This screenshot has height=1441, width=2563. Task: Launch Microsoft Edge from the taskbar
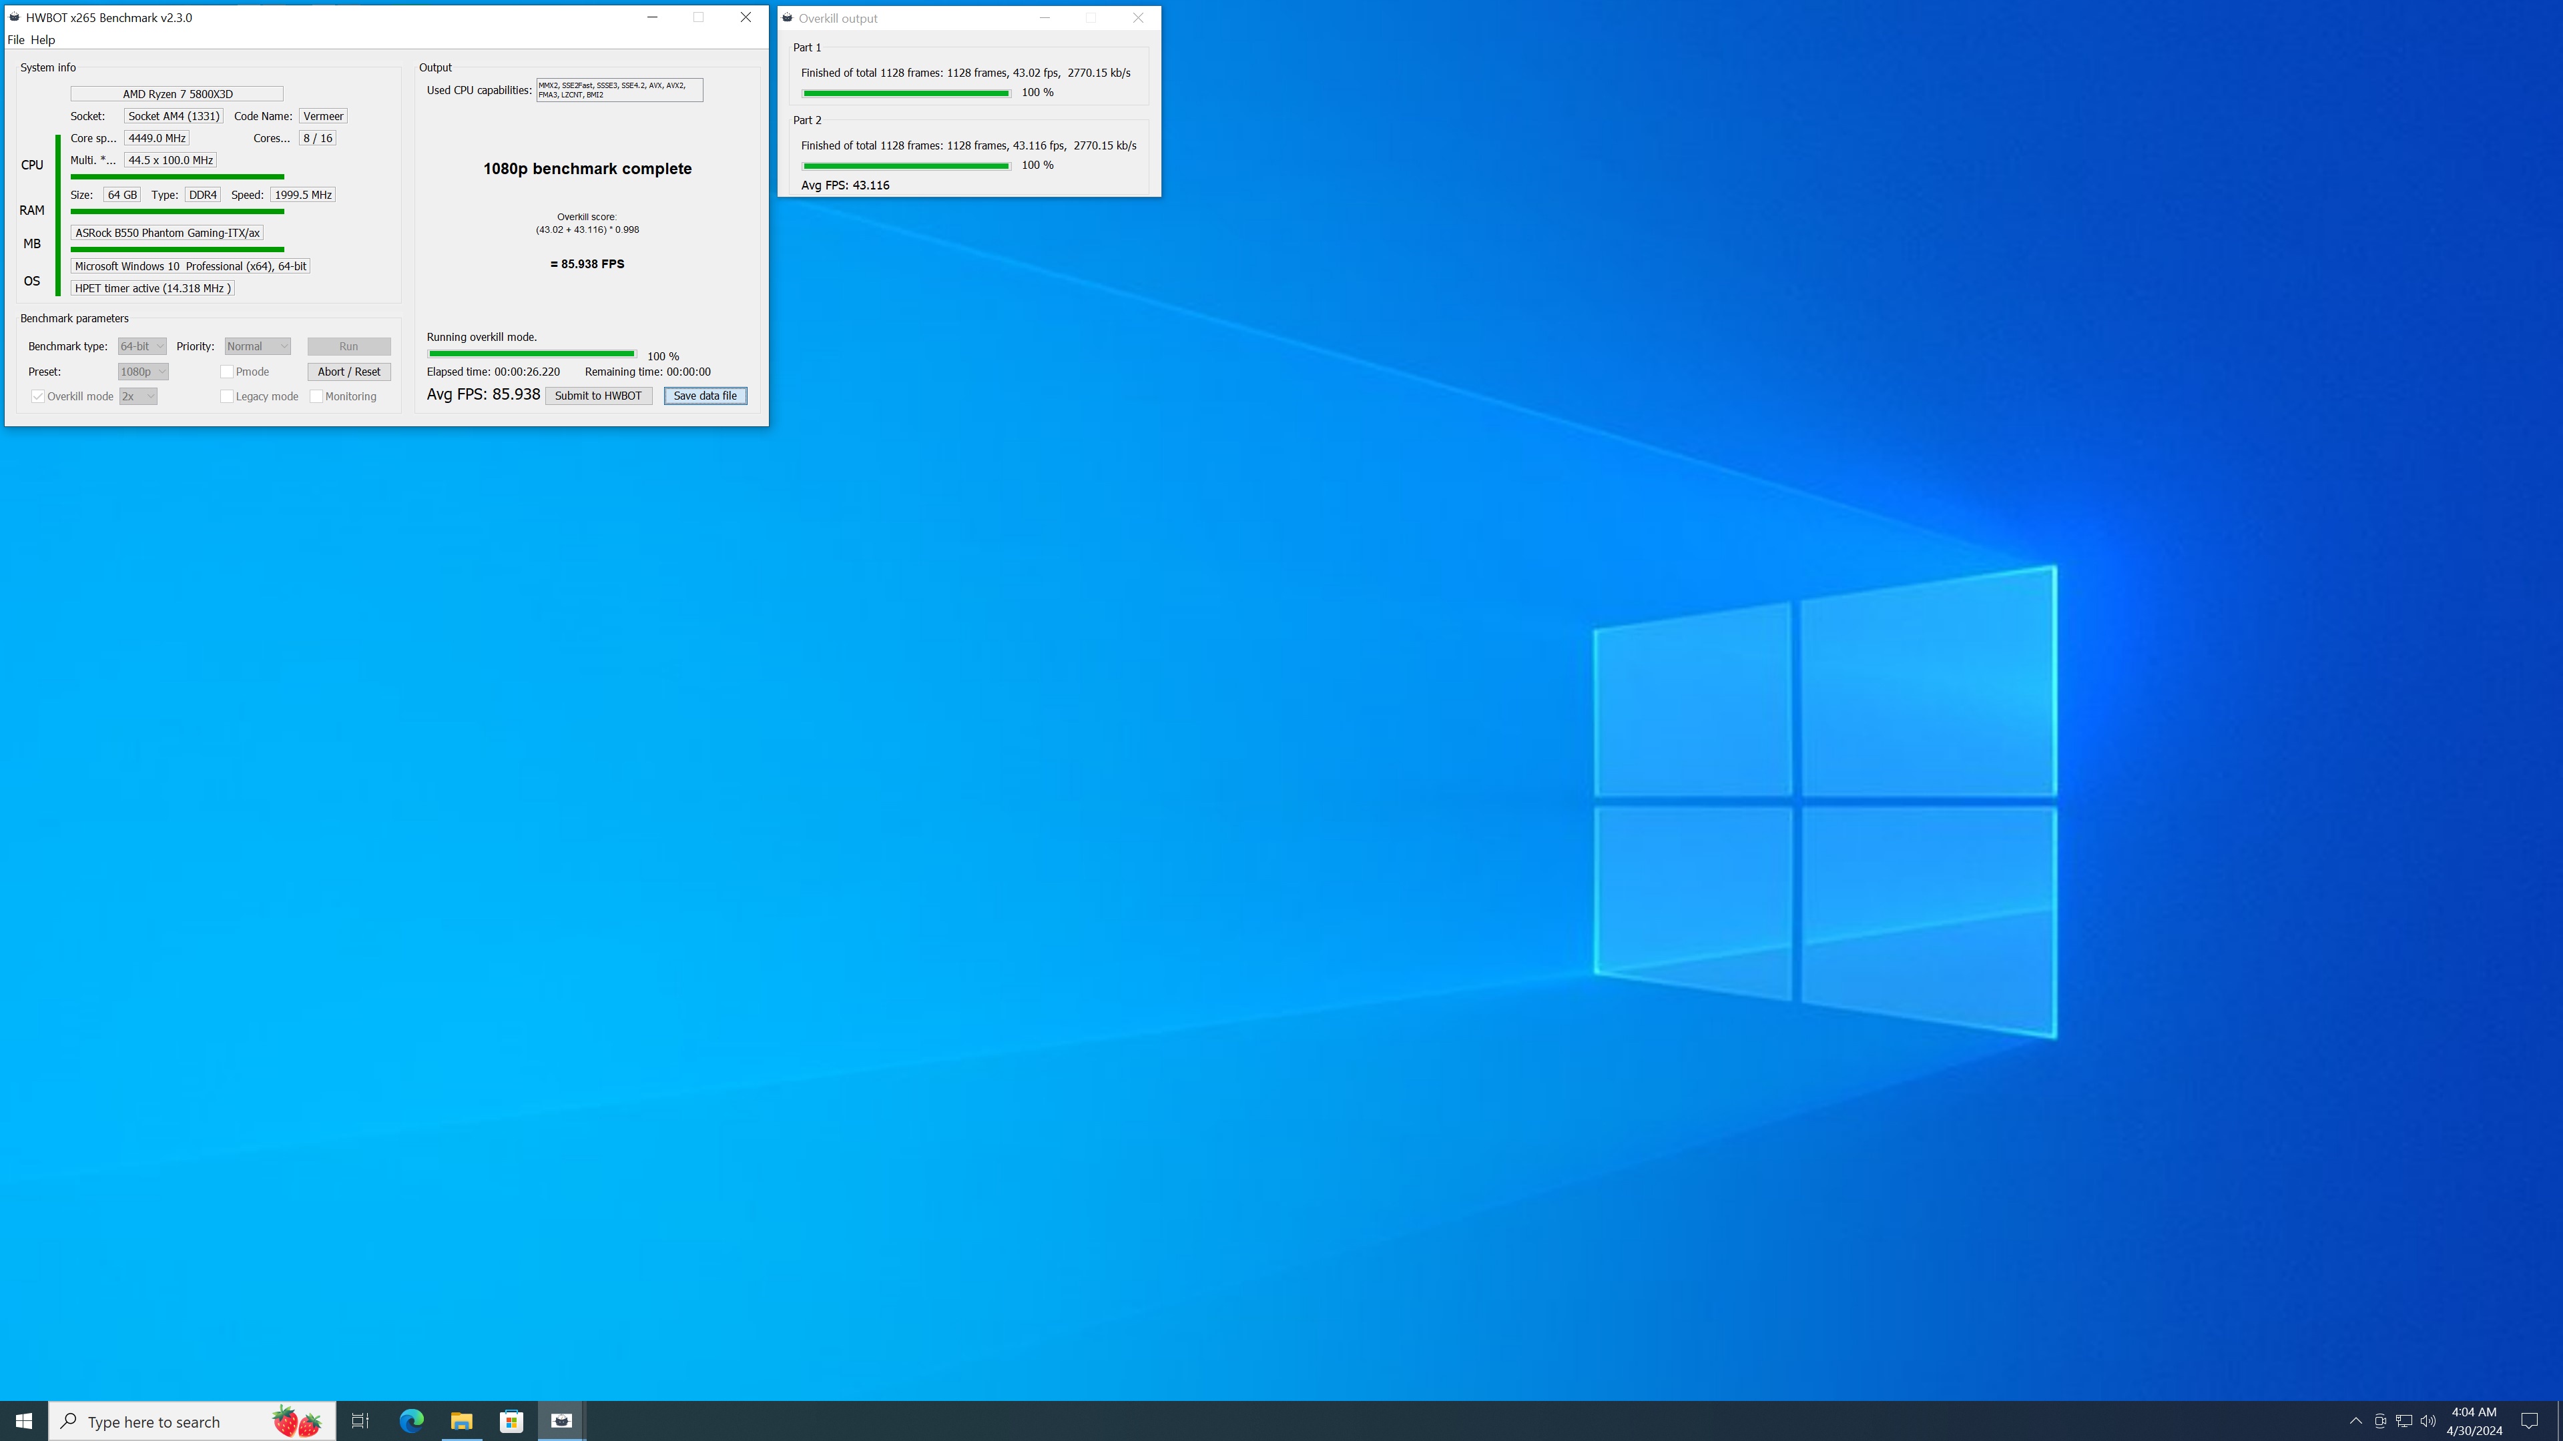point(411,1421)
